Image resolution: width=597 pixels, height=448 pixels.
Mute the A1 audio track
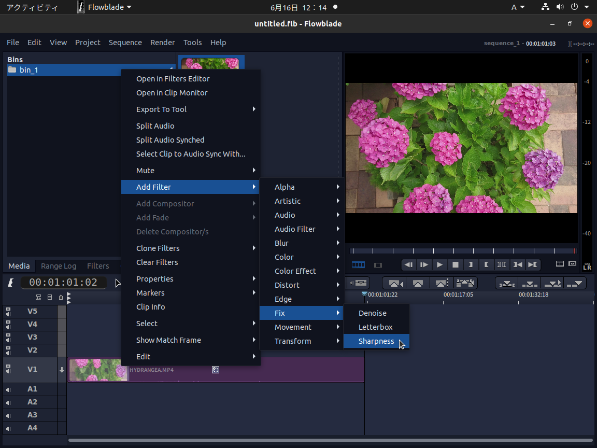pyautogui.click(x=8, y=389)
